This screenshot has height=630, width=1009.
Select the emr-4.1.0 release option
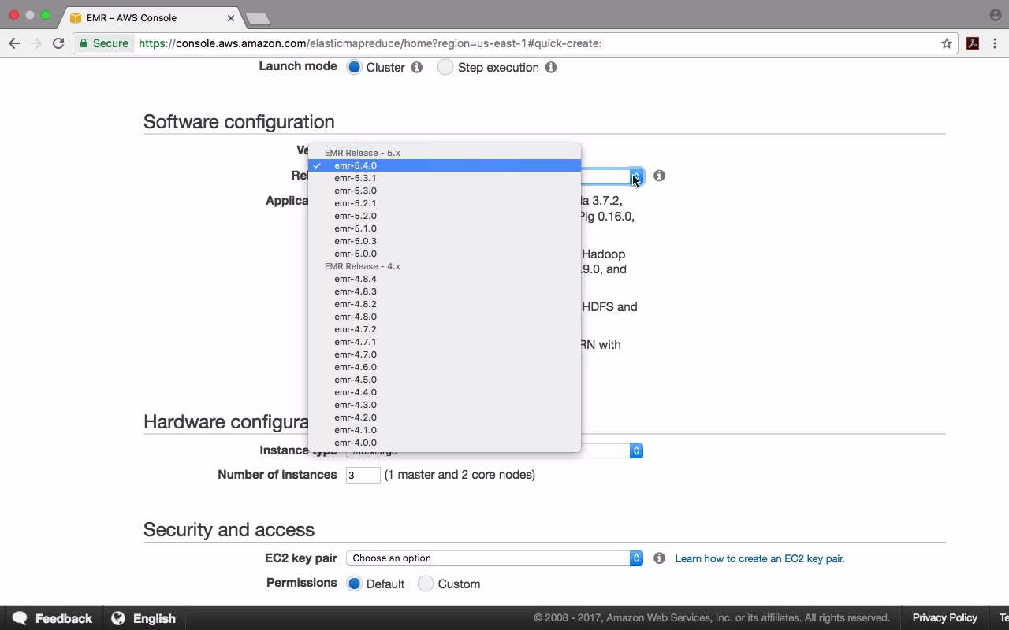[445, 430]
